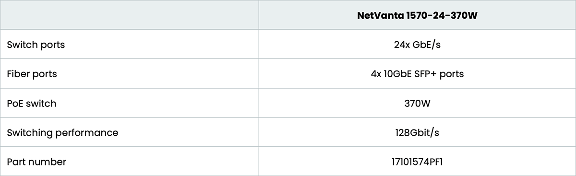
Task: Click the part number 17101574PF1
Action: pos(417,162)
